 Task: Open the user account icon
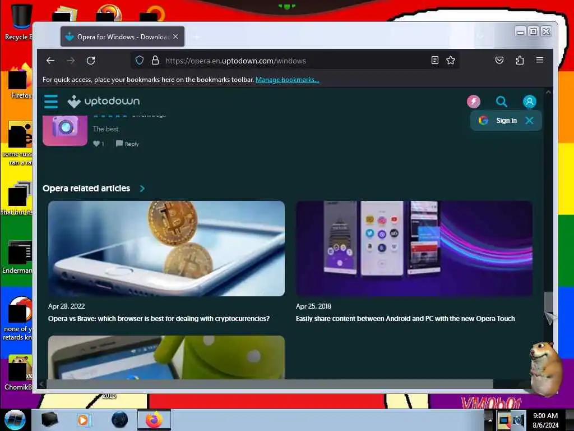pos(529,102)
